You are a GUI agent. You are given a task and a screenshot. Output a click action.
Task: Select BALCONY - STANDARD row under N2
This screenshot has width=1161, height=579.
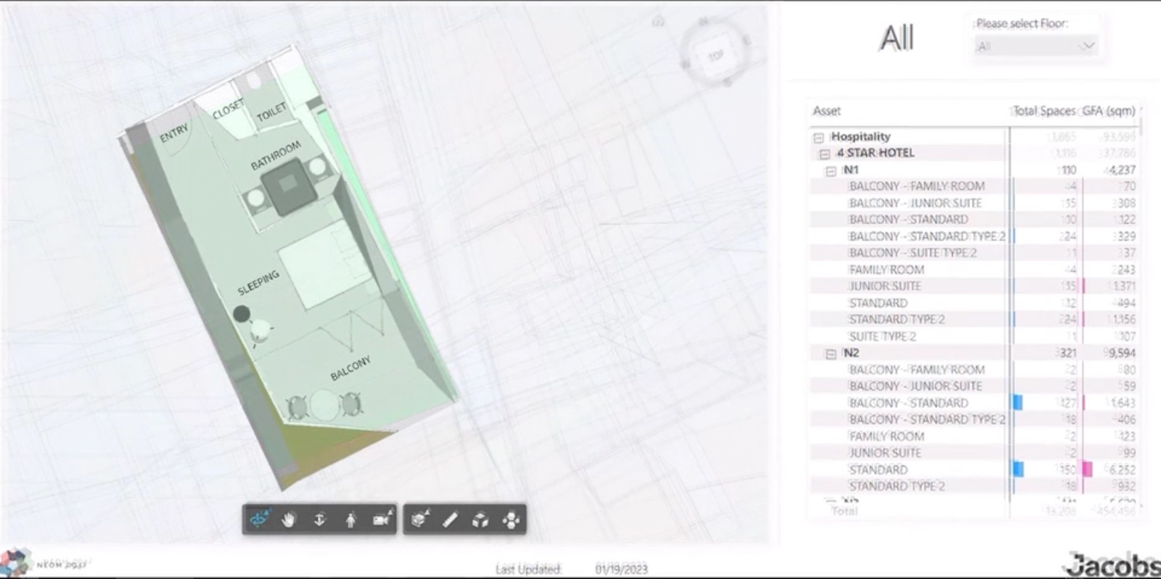pyautogui.click(x=973, y=403)
